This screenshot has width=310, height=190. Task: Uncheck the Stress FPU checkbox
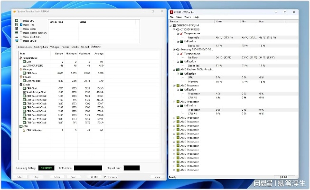coord(20,25)
